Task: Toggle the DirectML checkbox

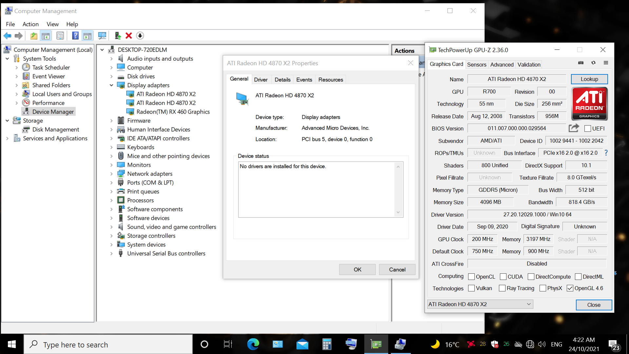Action: [578, 277]
